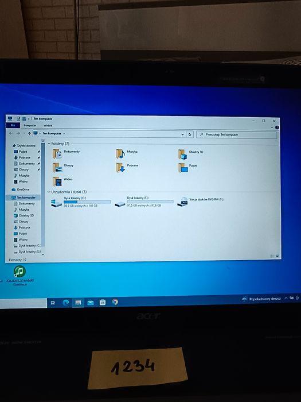This screenshot has height=402, width=301.
Task: Open Microsoft Store from the taskbar
Action: [103, 303]
